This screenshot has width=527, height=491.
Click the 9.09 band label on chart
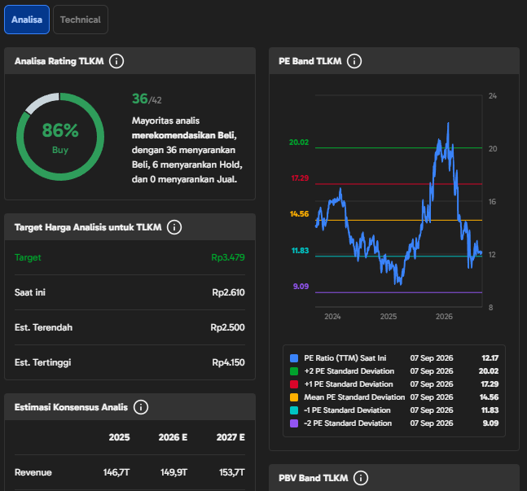pyautogui.click(x=301, y=287)
